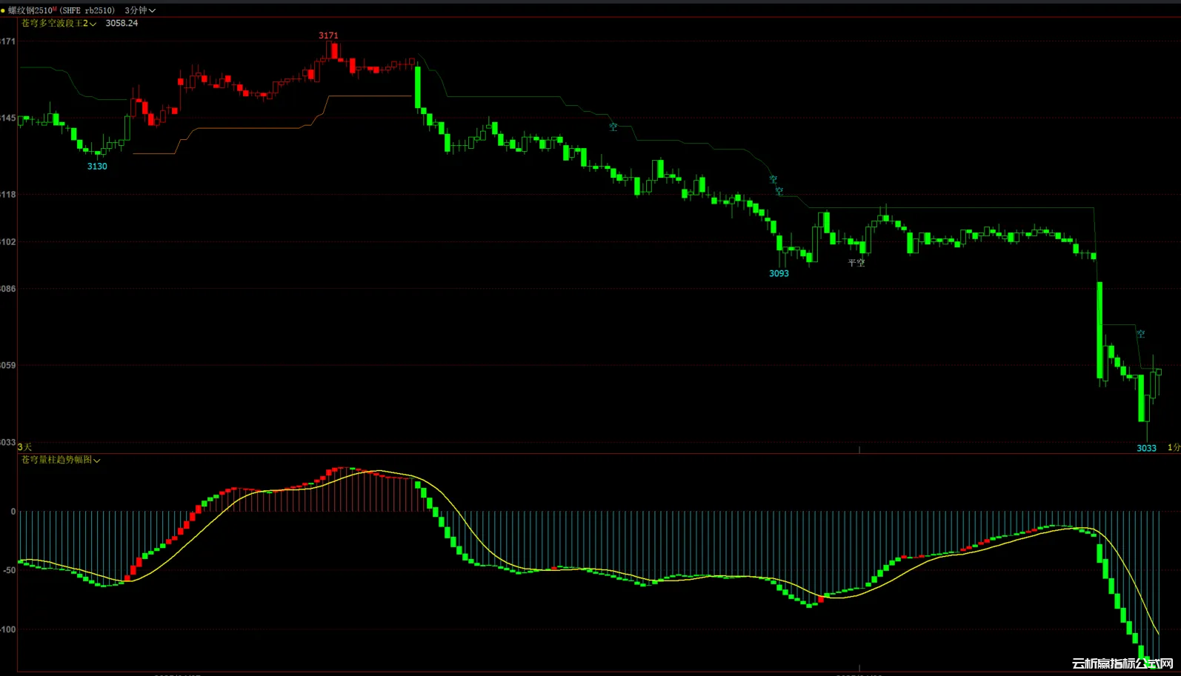Viewport: 1181px width, 676px height.
Task: Open the 云析赢指标公式网 watermark link
Action: click(1122, 663)
